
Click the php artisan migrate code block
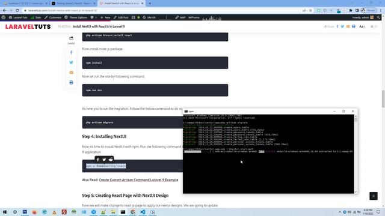[132, 122]
